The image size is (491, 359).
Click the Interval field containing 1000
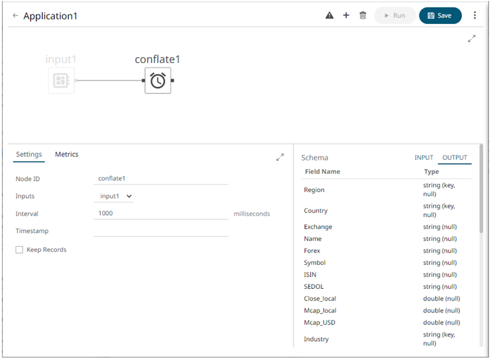160,214
